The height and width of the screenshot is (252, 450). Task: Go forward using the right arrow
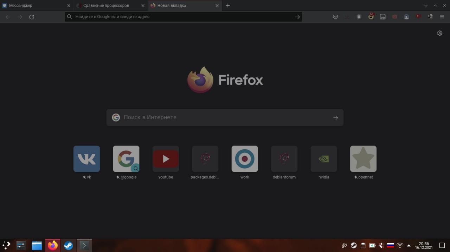pos(20,17)
